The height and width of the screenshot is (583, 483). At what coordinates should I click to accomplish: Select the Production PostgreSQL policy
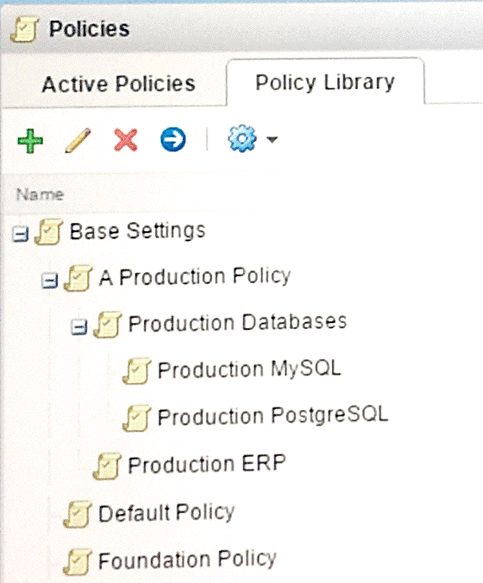point(272,415)
